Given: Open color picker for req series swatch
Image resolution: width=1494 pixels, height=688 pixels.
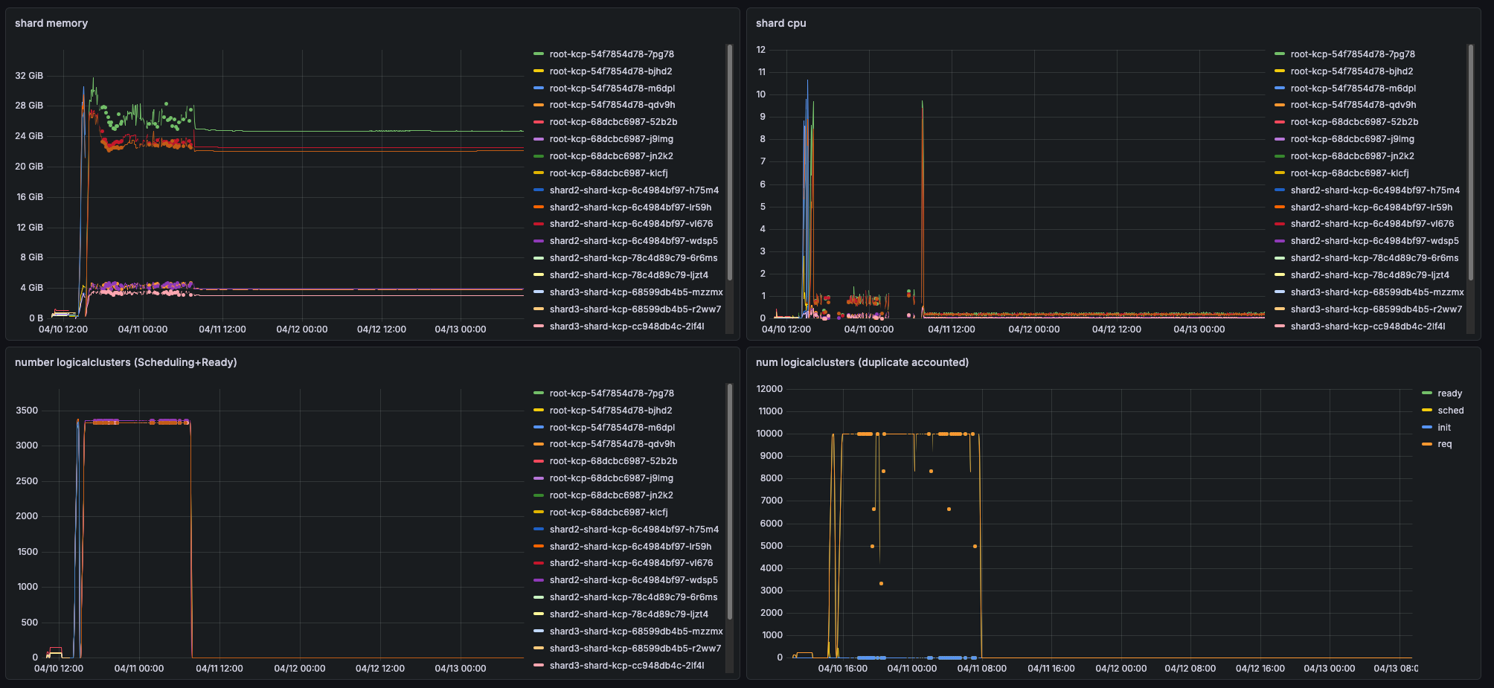Looking at the screenshot, I should click(1426, 444).
